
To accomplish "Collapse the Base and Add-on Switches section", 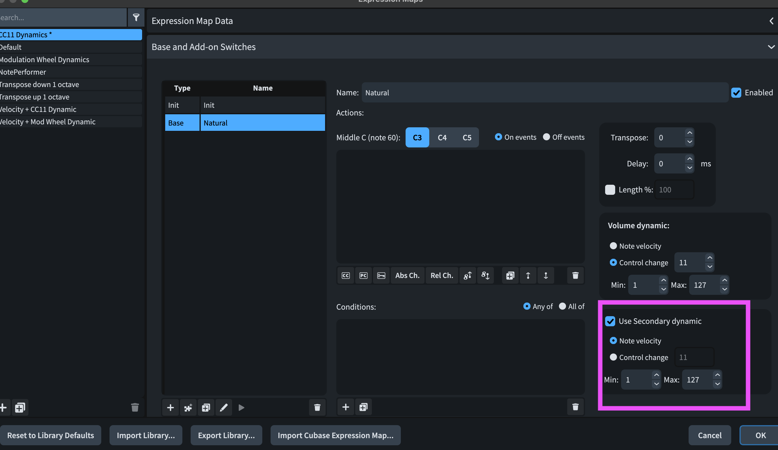I will point(771,47).
